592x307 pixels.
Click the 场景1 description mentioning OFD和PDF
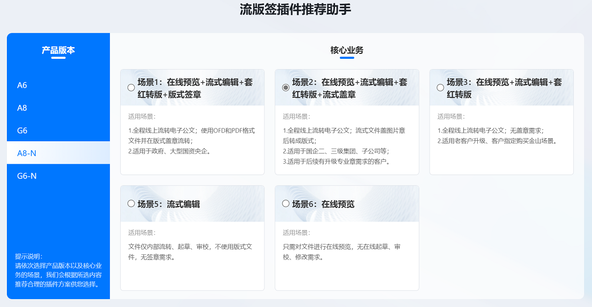(191, 141)
